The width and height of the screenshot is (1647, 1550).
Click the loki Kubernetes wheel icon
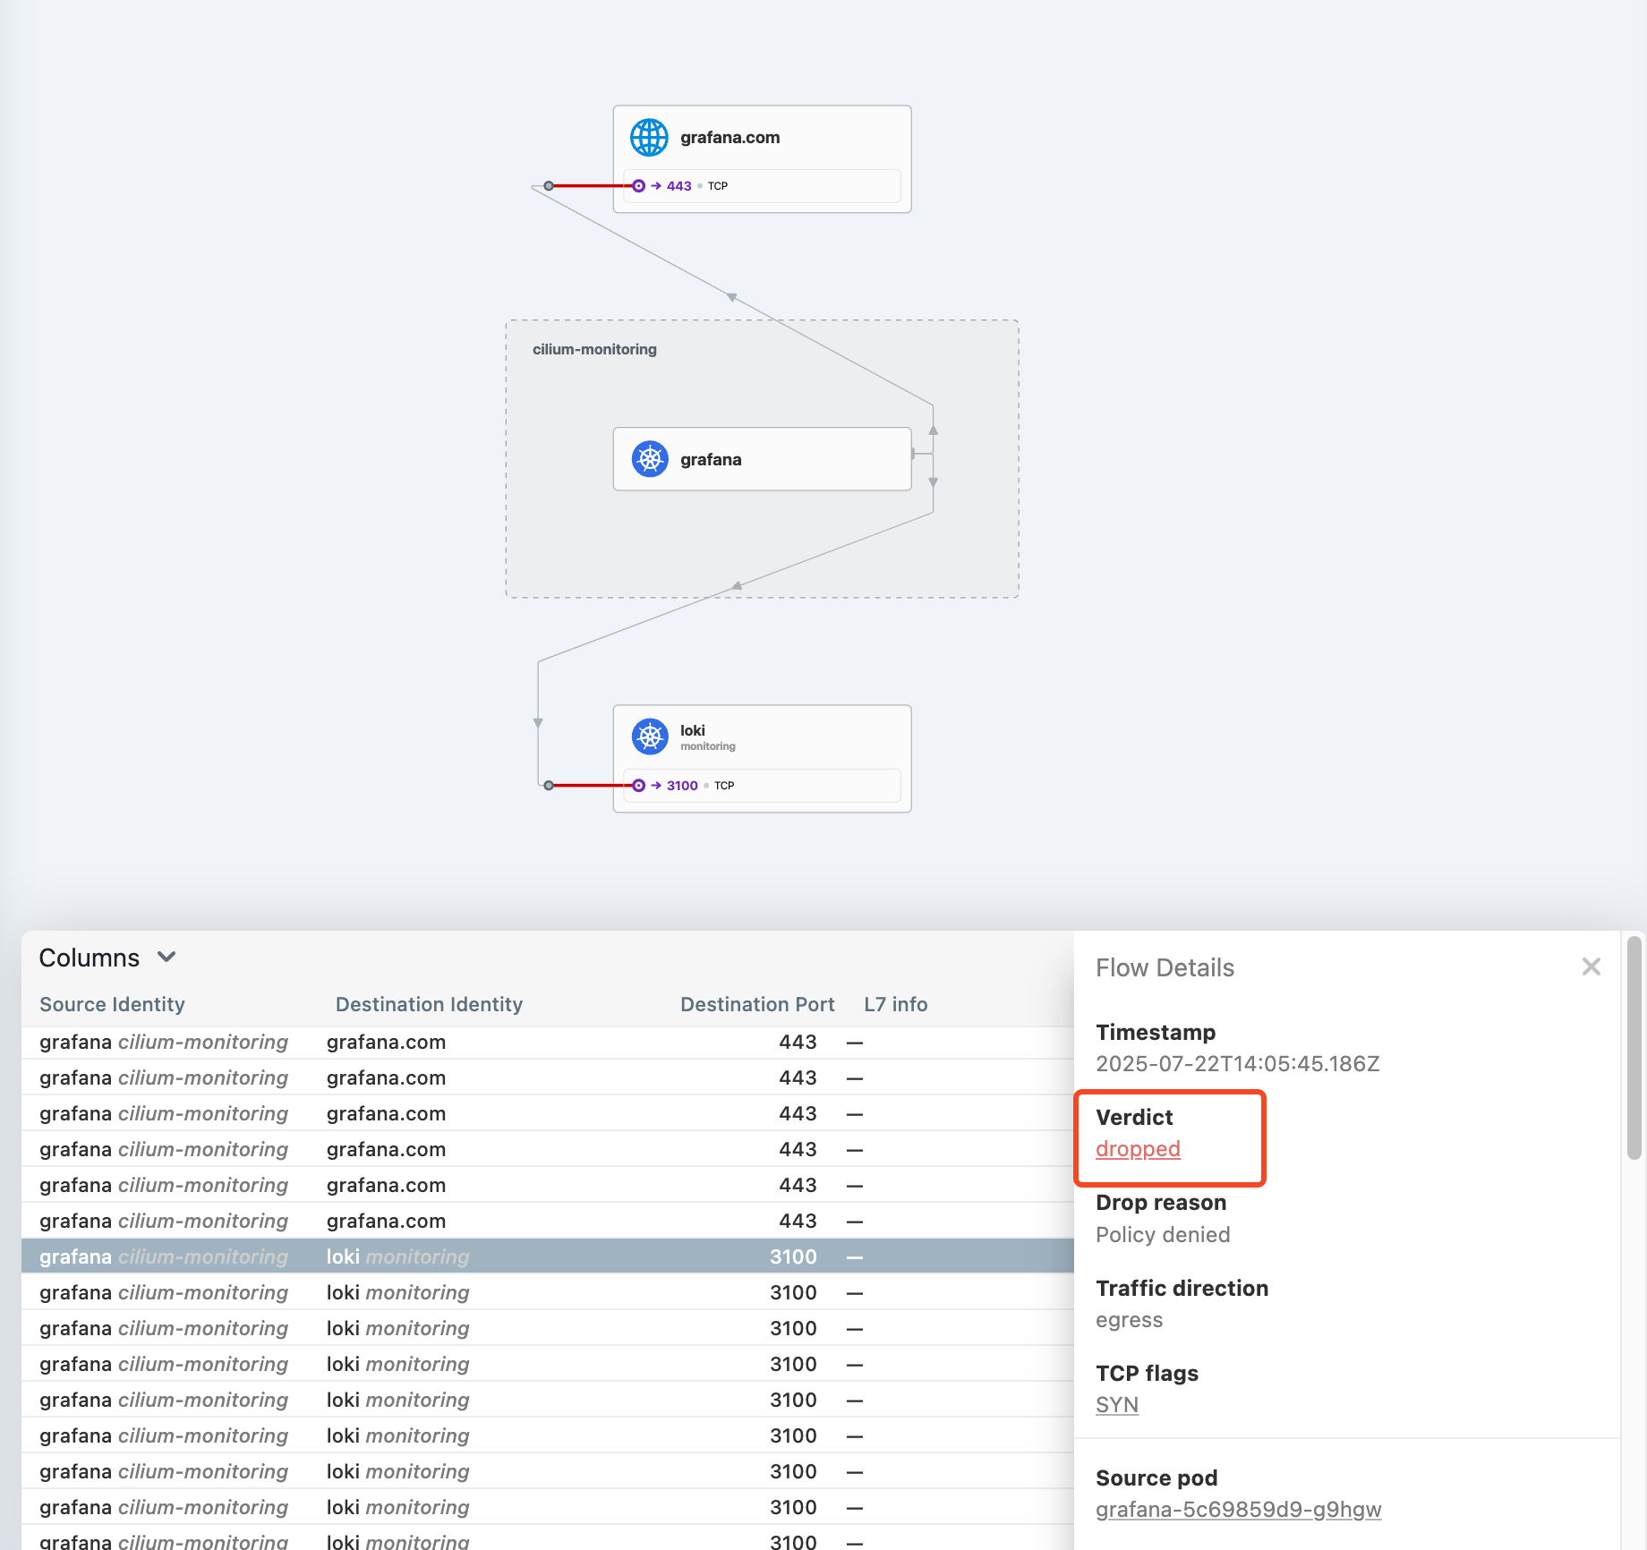(650, 737)
